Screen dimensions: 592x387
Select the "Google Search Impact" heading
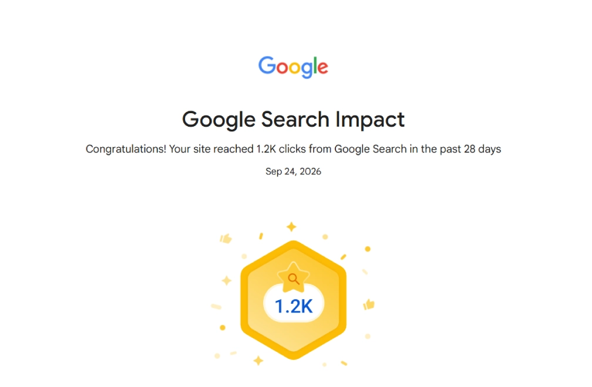click(x=294, y=120)
